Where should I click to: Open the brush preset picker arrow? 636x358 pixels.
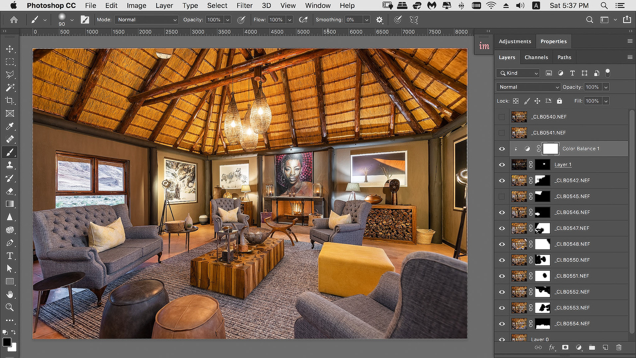click(x=72, y=20)
